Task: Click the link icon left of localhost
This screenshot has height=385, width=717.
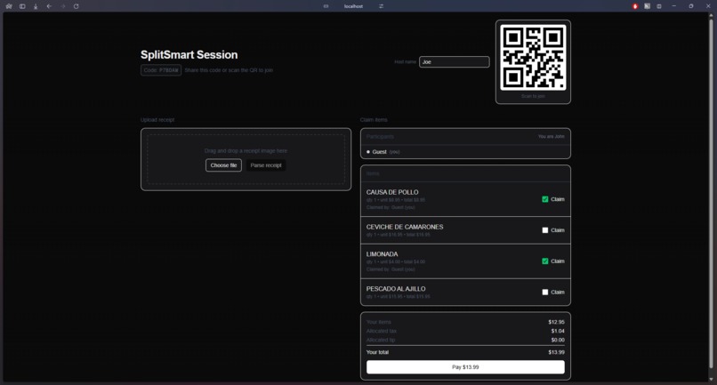Action: [x=326, y=6]
